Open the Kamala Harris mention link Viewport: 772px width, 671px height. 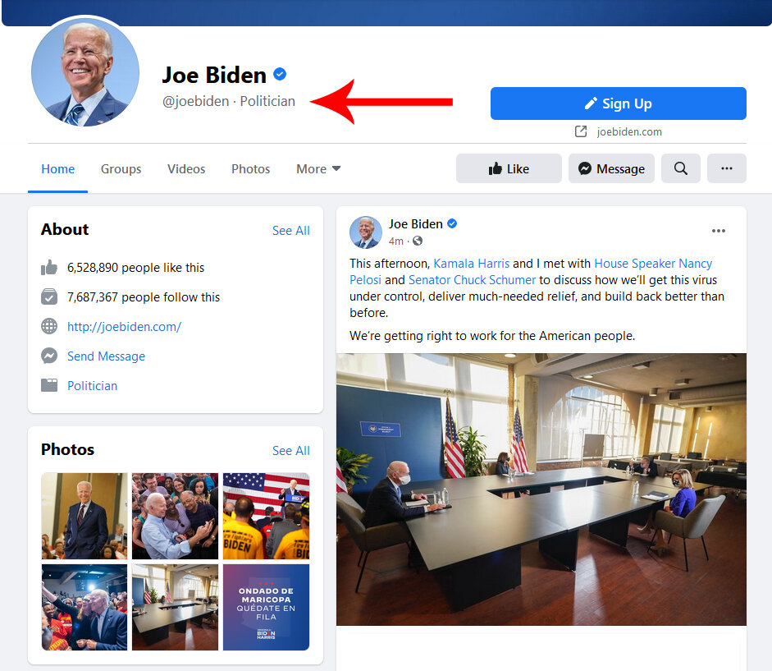pyautogui.click(x=471, y=264)
